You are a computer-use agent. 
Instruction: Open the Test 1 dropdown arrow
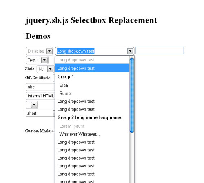point(44,60)
